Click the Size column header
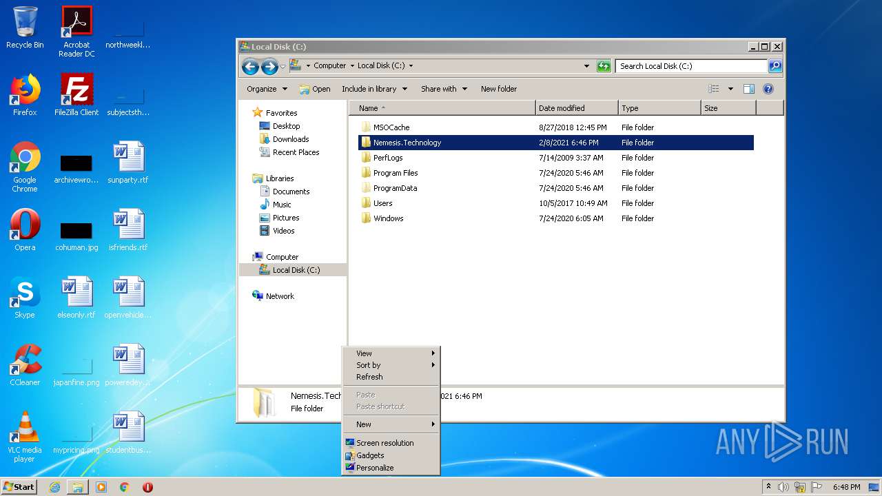This screenshot has height=496, width=882. [x=728, y=108]
